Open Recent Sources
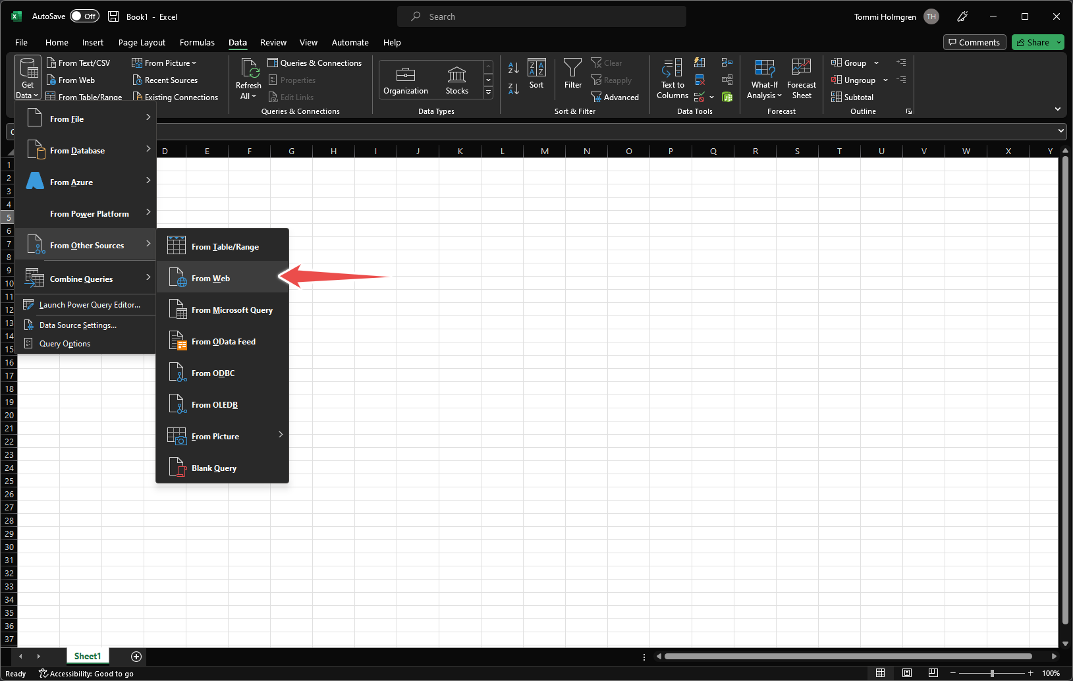 click(165, 80)
